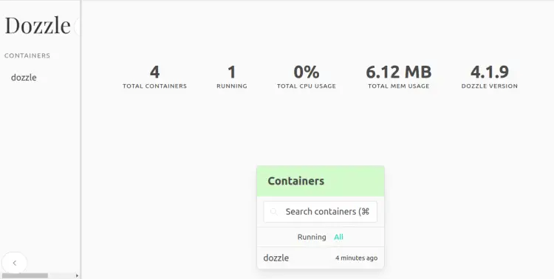Open the Dozzle logo home link
554x279 pixels.
click(x=38, y=25)
